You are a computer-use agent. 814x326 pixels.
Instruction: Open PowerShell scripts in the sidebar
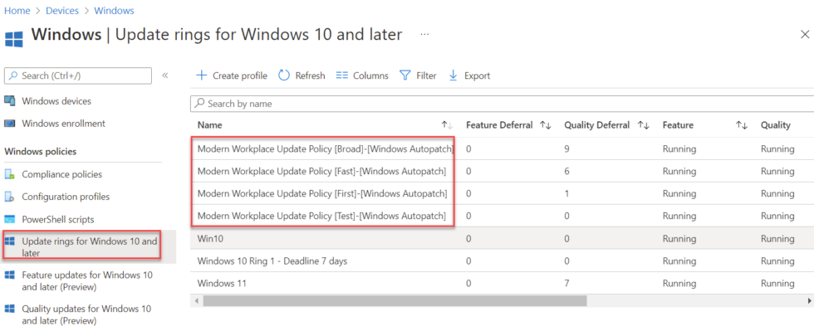57,220
